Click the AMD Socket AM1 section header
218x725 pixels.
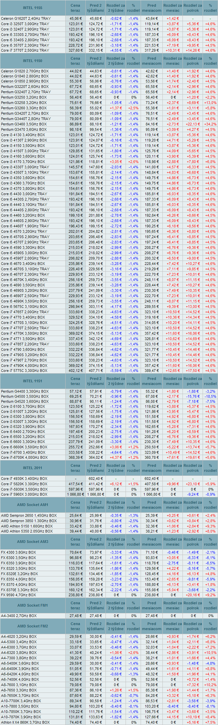33,505
